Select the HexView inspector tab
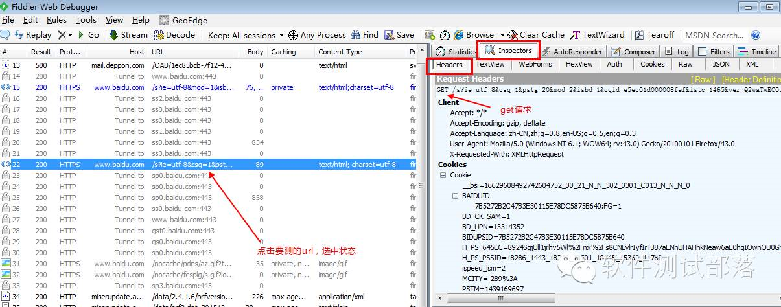Screen dimensions: 781x307 [x=579, y=64]
